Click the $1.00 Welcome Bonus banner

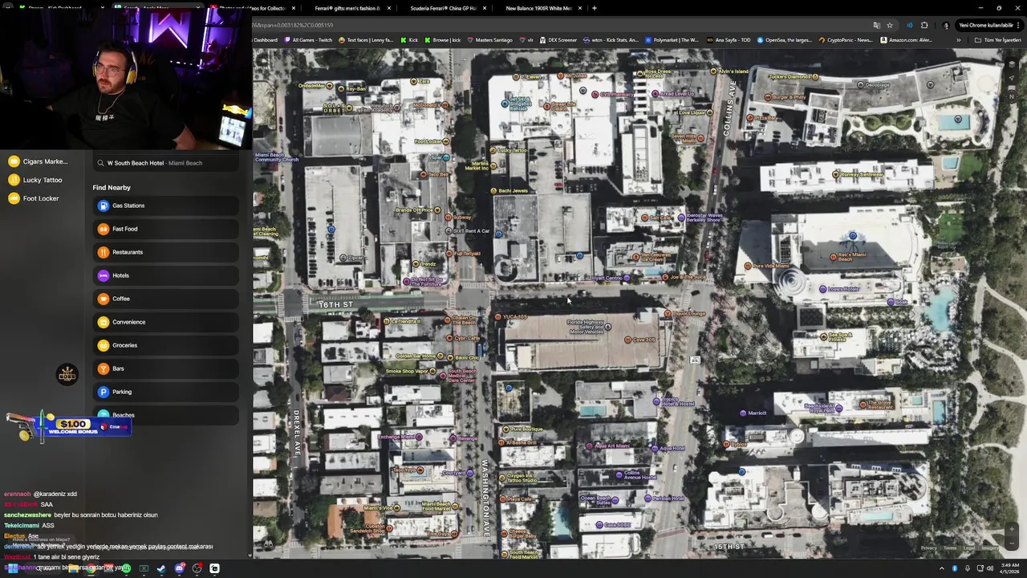[x=68, y=425]
